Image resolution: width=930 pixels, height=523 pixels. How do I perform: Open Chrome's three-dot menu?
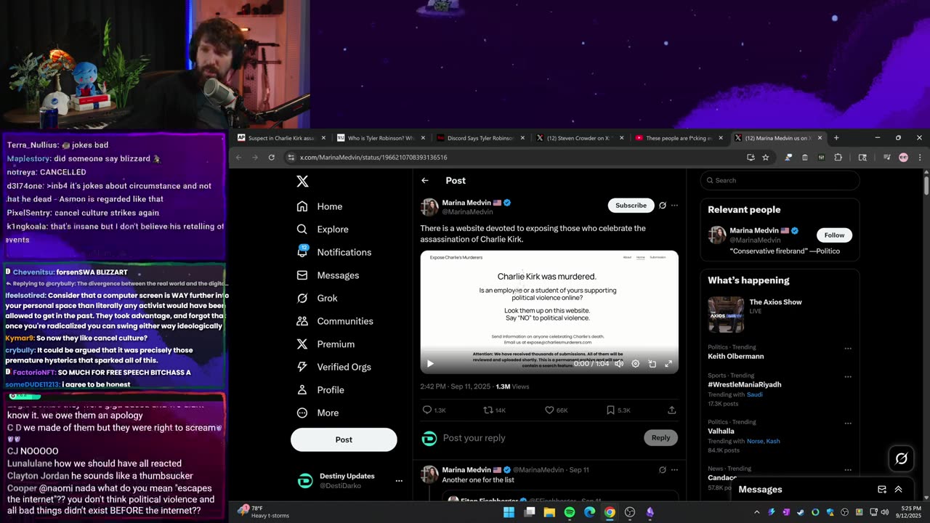pos(920,158)
